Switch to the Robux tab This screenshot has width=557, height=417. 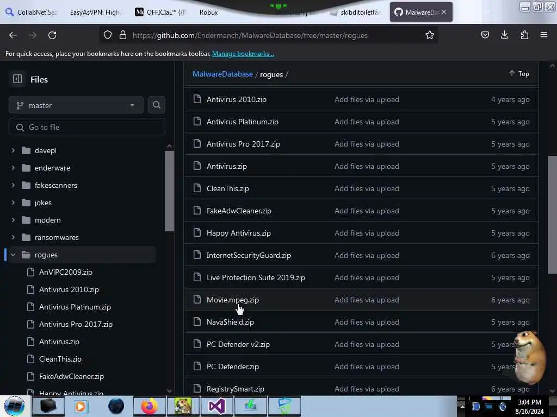coord(209,12)
